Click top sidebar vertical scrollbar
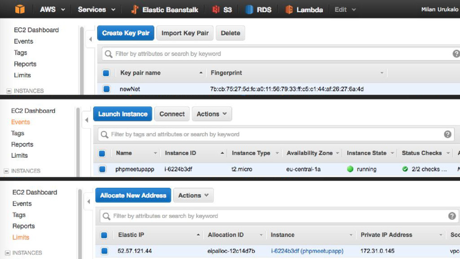This screenshot has height=259, width=460. pos(82,60)
